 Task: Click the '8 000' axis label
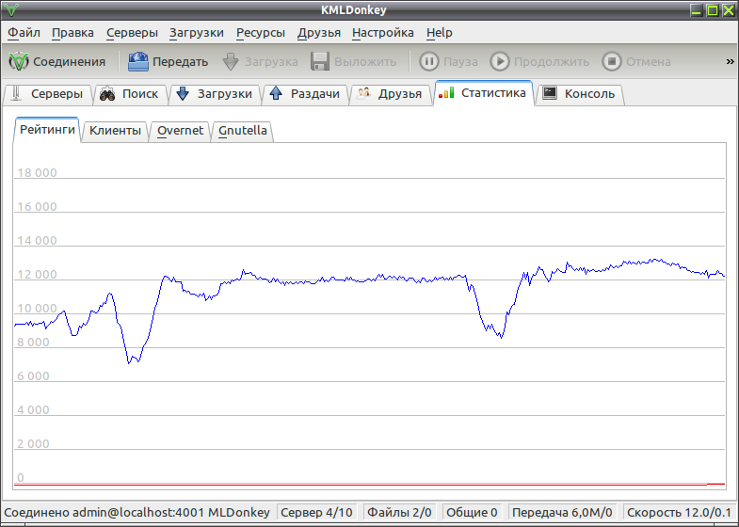(33, 343)
